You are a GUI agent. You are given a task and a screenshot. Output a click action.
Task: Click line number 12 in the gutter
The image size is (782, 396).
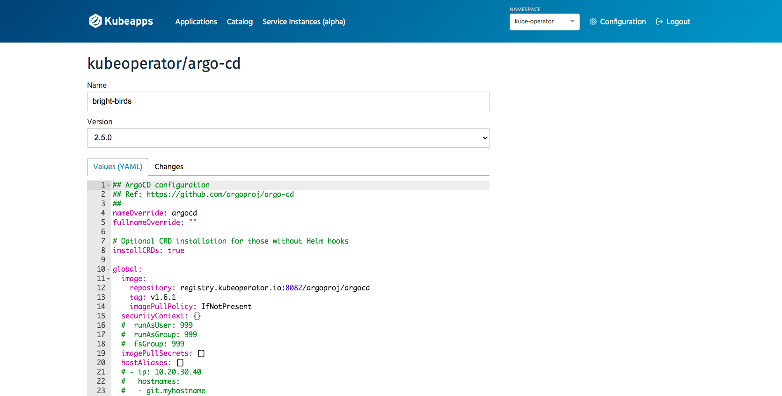(101, 288)
